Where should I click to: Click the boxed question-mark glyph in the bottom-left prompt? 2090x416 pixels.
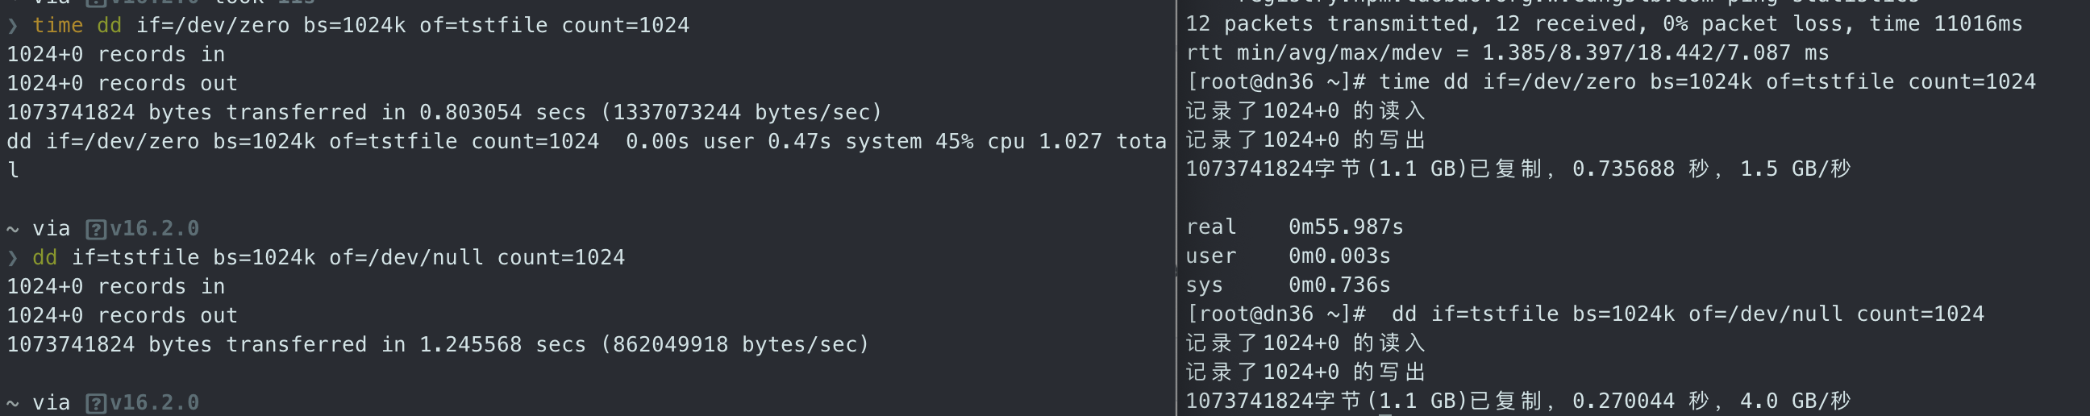click(96, 403)
